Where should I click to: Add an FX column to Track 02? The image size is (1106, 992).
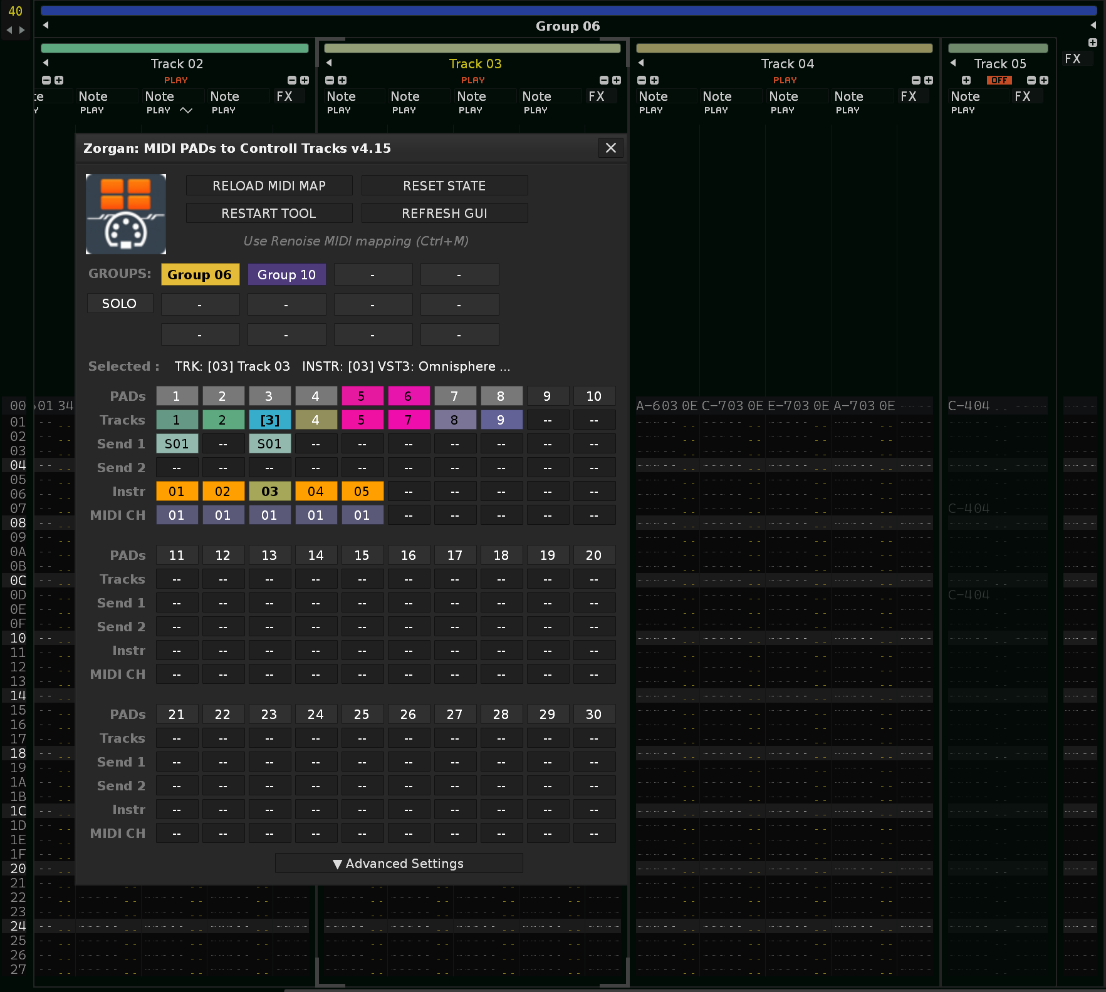(305, 80)
